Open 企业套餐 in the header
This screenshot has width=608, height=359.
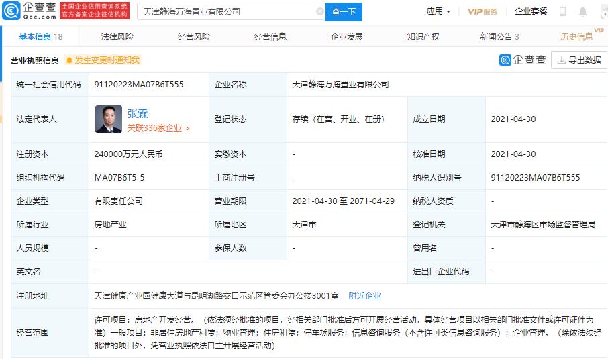click(531, 11)
